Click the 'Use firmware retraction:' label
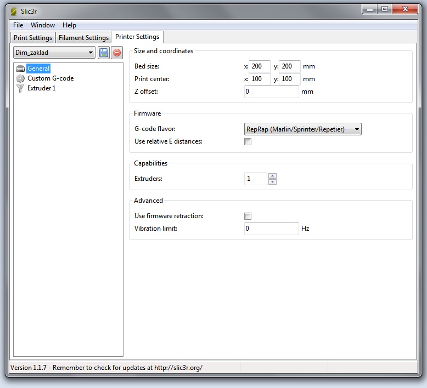 coord(169,216)
